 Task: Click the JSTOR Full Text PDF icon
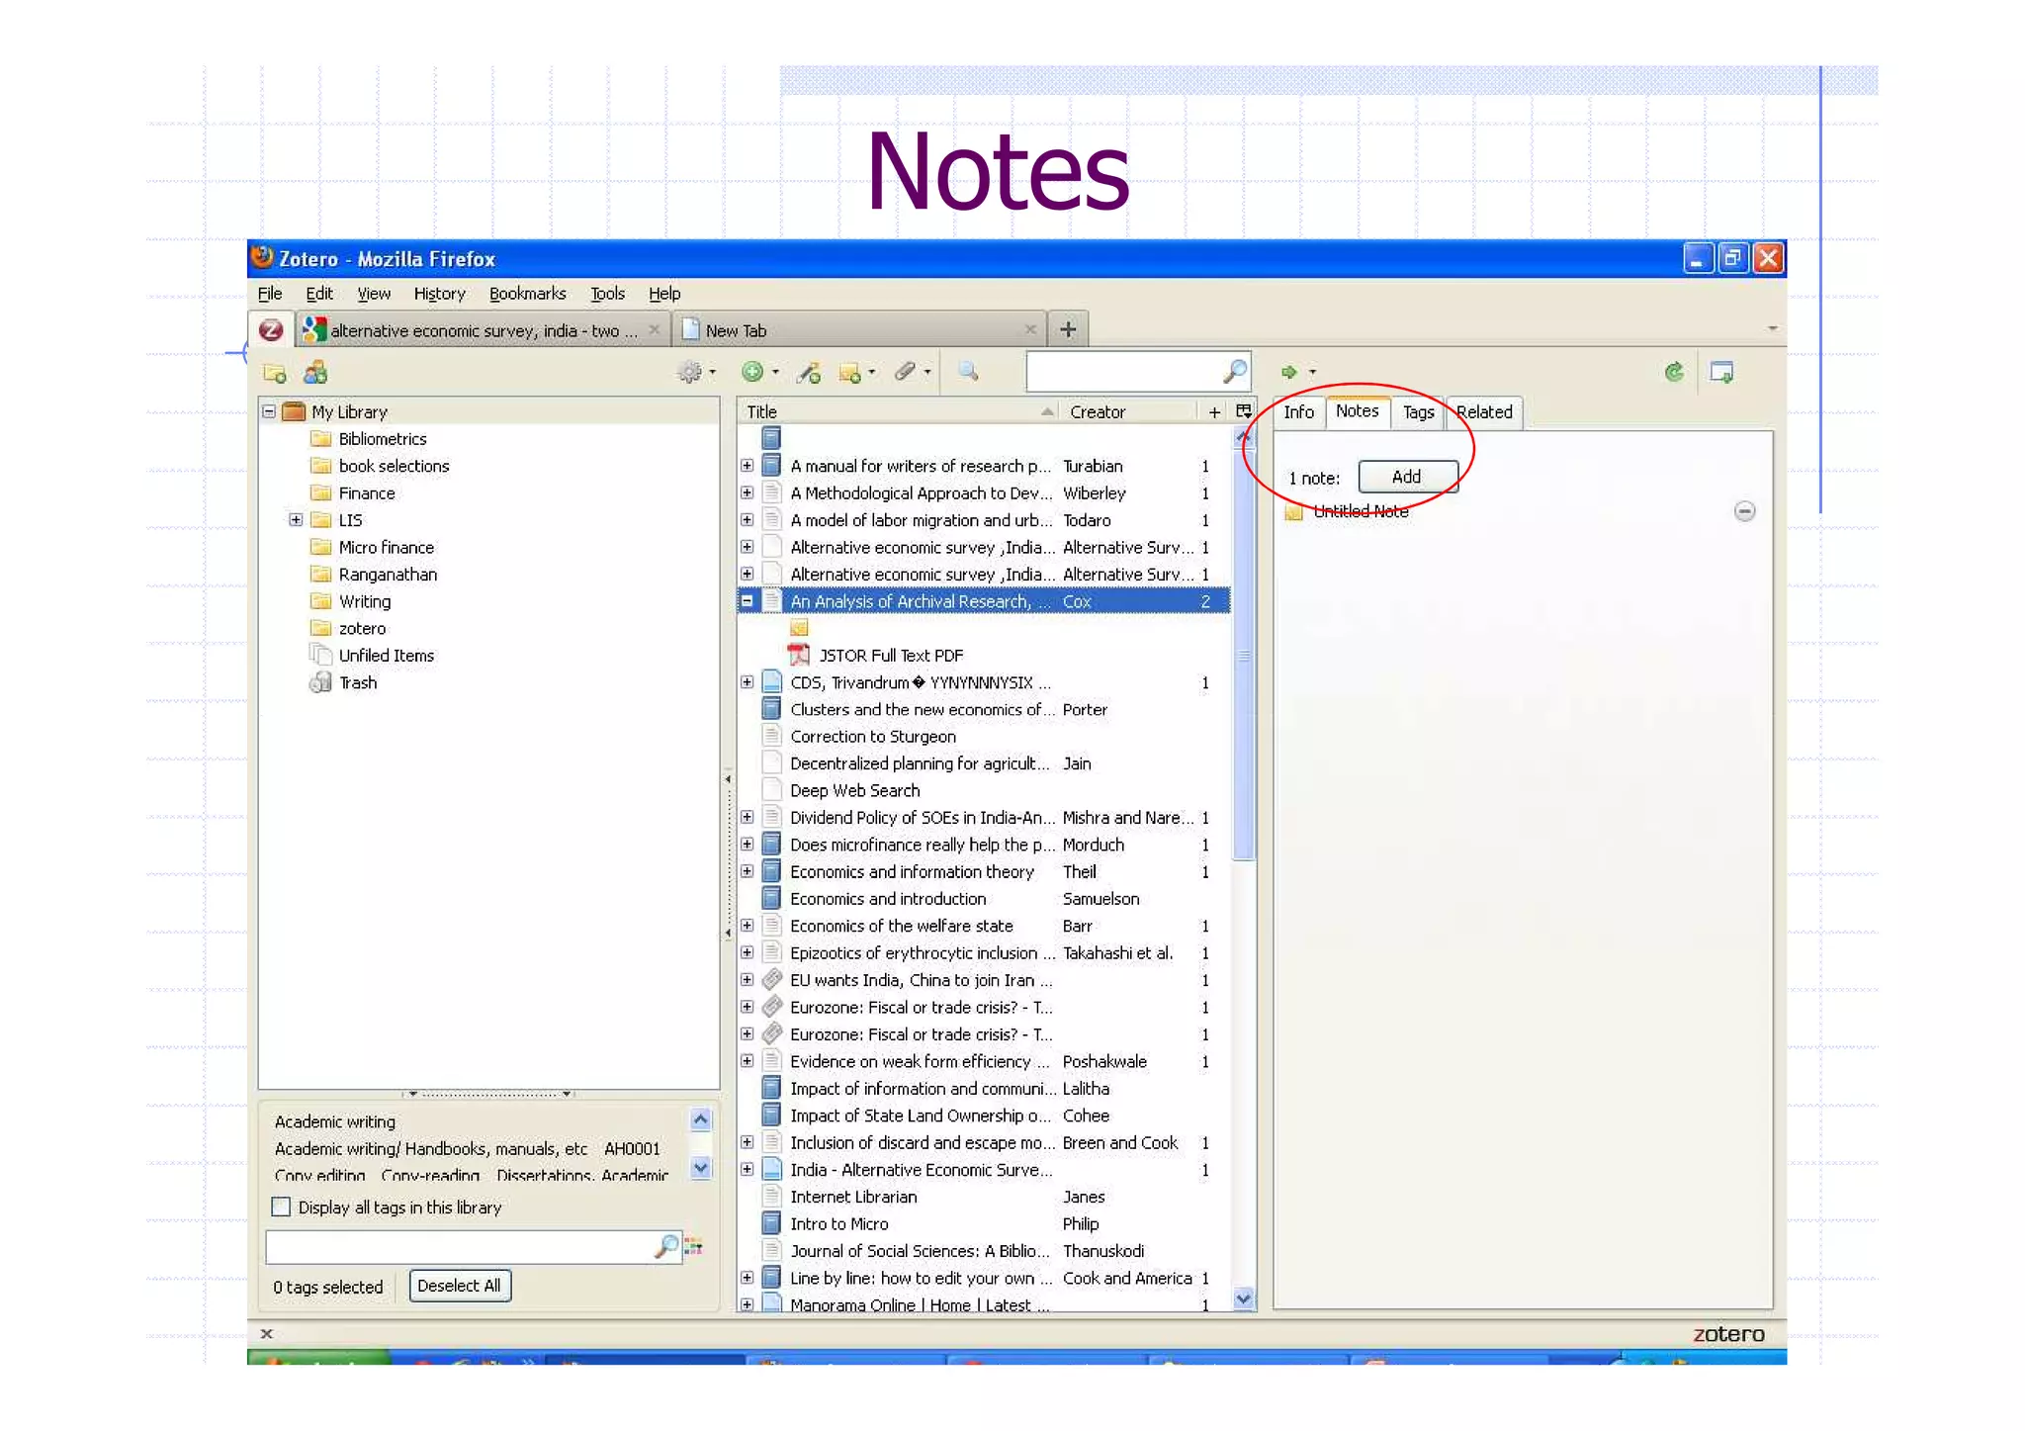click(799, 655)
